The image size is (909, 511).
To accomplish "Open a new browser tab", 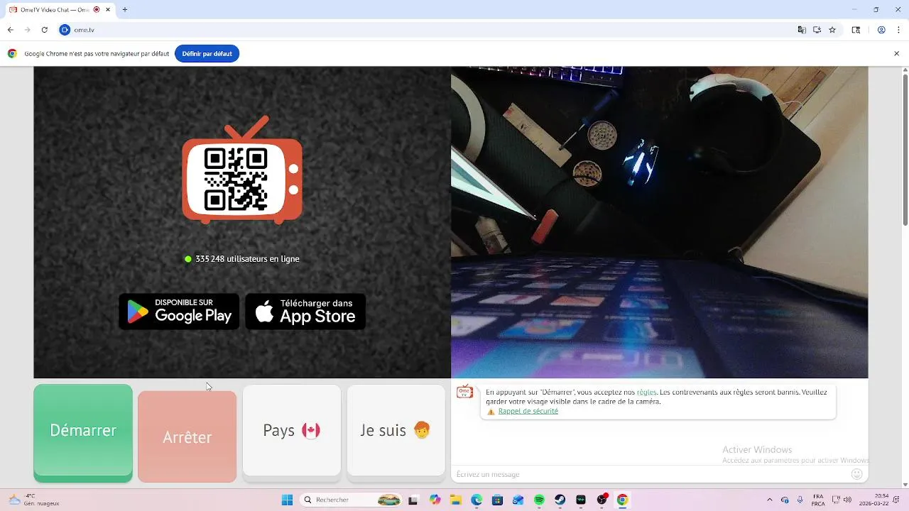I will tap(125, 10).
